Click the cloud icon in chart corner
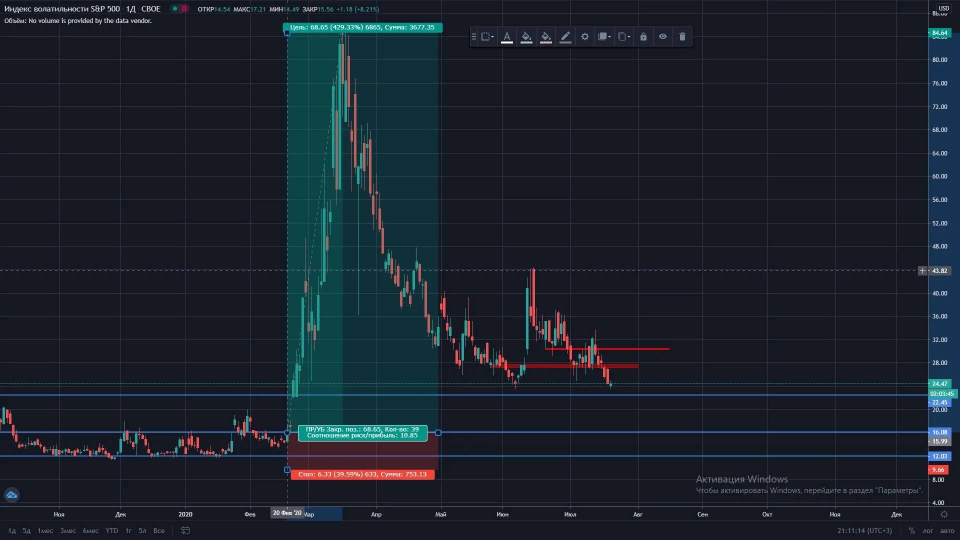 click(x=11, y=495)
